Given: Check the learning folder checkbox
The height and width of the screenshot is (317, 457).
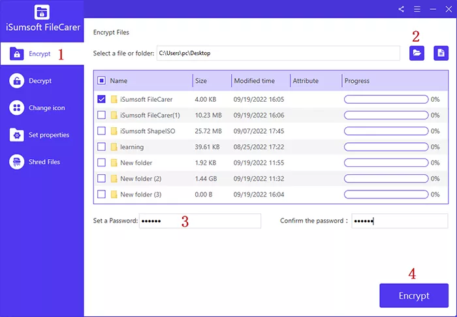Looking at the screenshot, I should tap(101, 147).
